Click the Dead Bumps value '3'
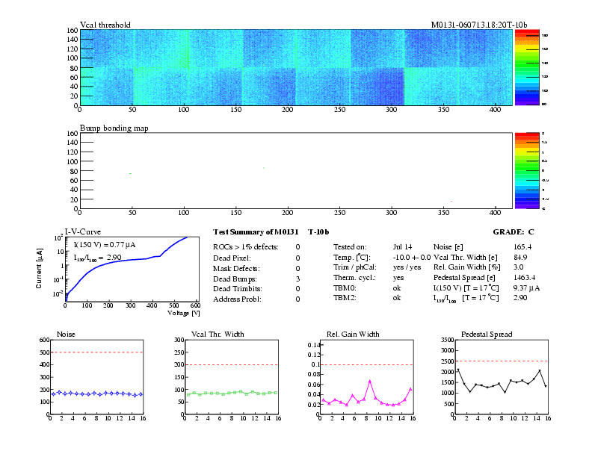 (x=298, y=279)
